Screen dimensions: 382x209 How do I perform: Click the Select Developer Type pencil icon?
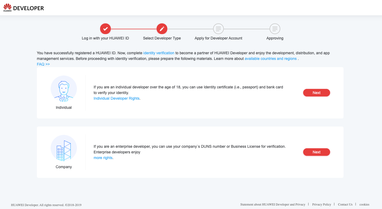click(162, 29)
